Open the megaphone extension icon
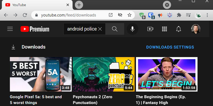This screenshot has width=213, height=106. 160,15
